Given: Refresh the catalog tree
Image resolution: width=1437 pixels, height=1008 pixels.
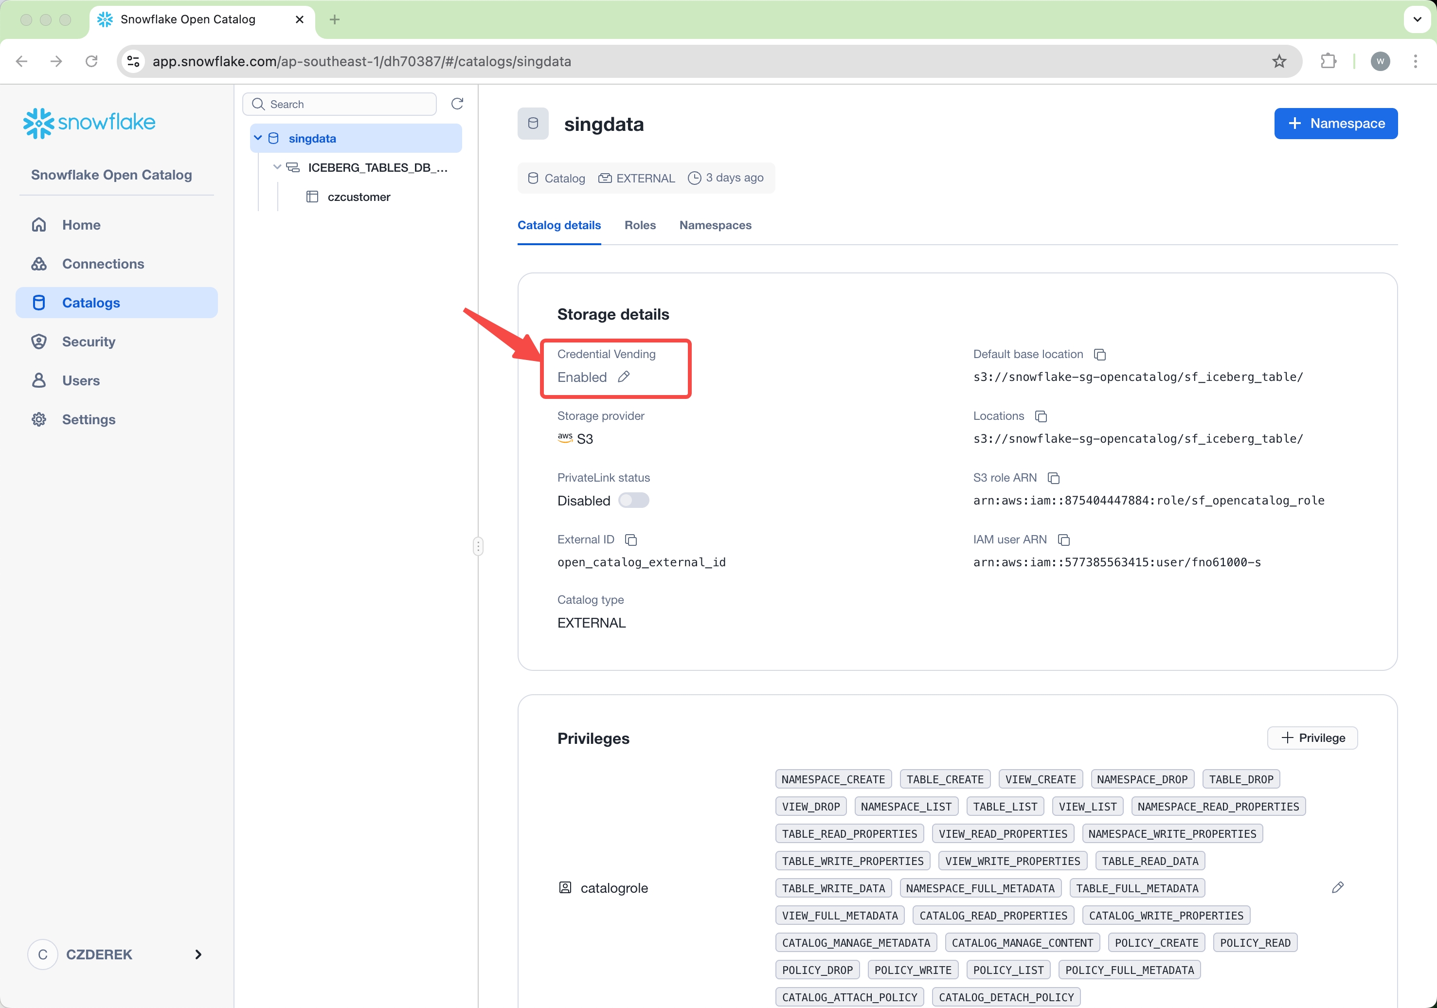Looking at the screenshot, I should pyautogui.click(x=457, y=104).
